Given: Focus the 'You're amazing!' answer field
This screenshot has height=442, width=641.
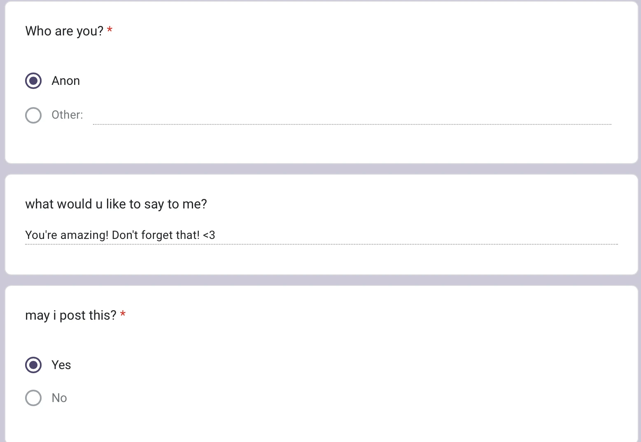Looking at the screenshot, I should [321, 235].
